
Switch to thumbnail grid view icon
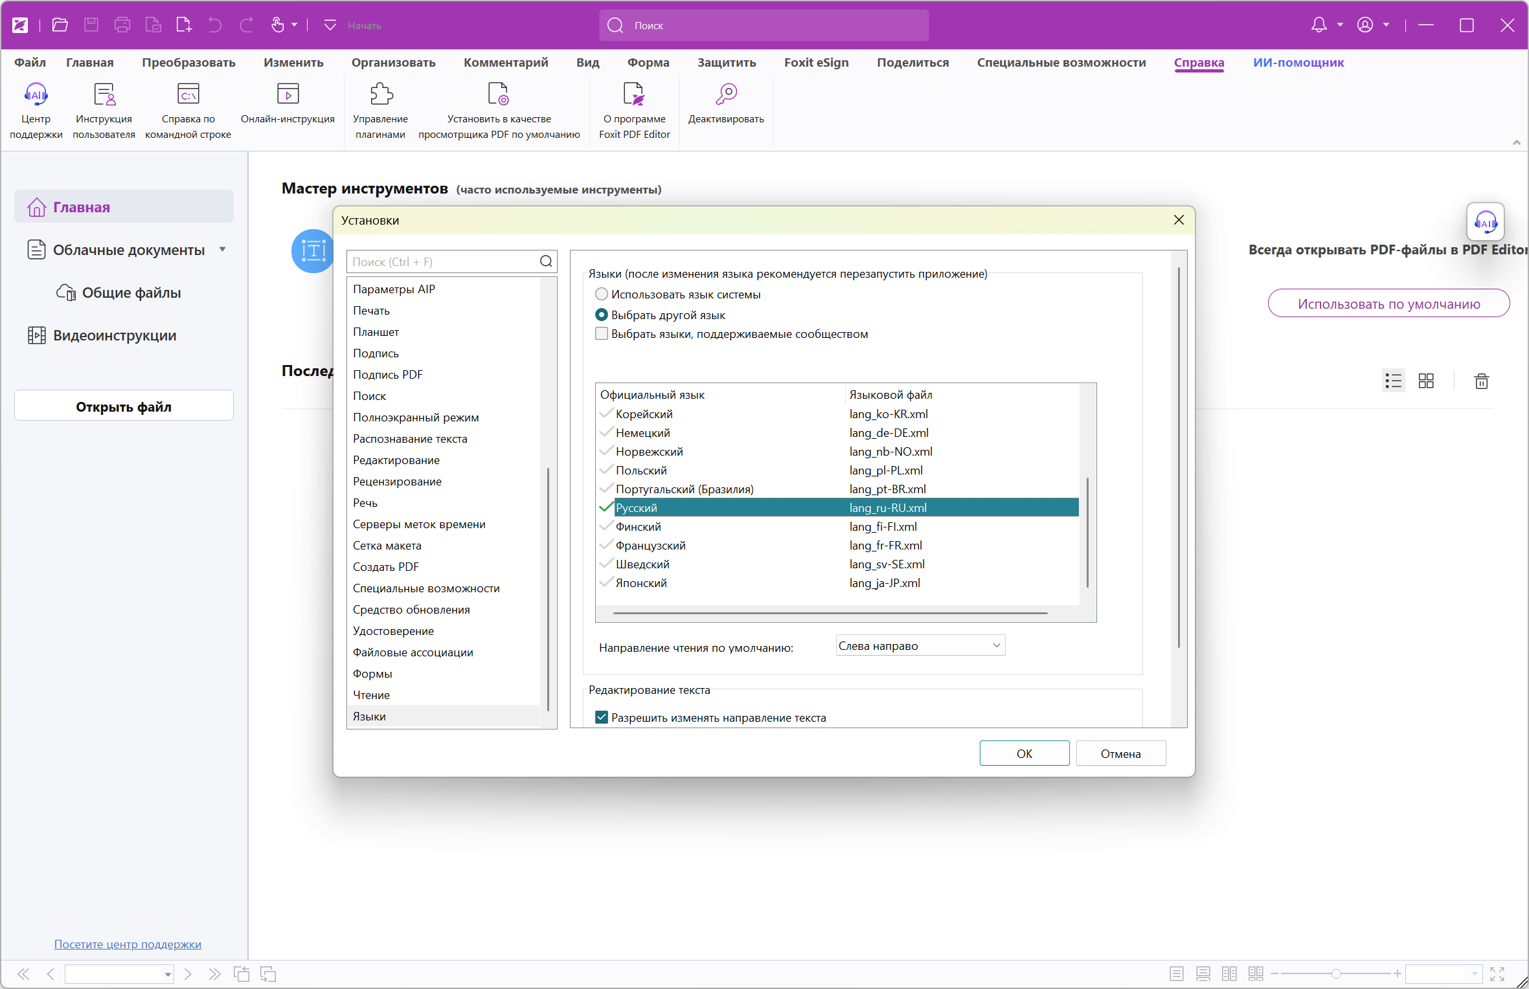[1426, 381]
